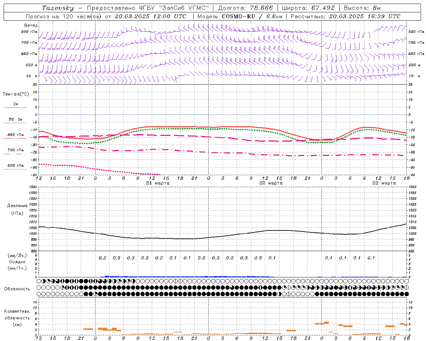This screenshot has width=426, height=341.
Task: Click the Конвективн. label
Action: coord(17,311)
